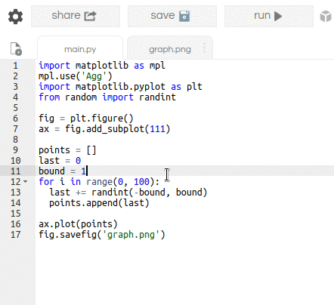The height and width of the screenshot is (305, 334).
Task: Select line number 1 in gutter
Action: click(16, 66)
